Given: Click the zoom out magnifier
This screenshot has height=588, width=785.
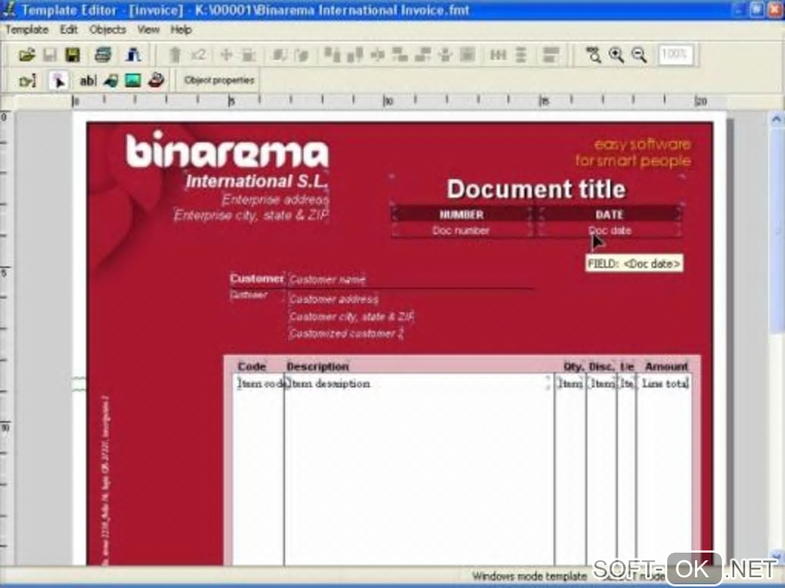Looking at the screenshot, I should click(639, 55).
